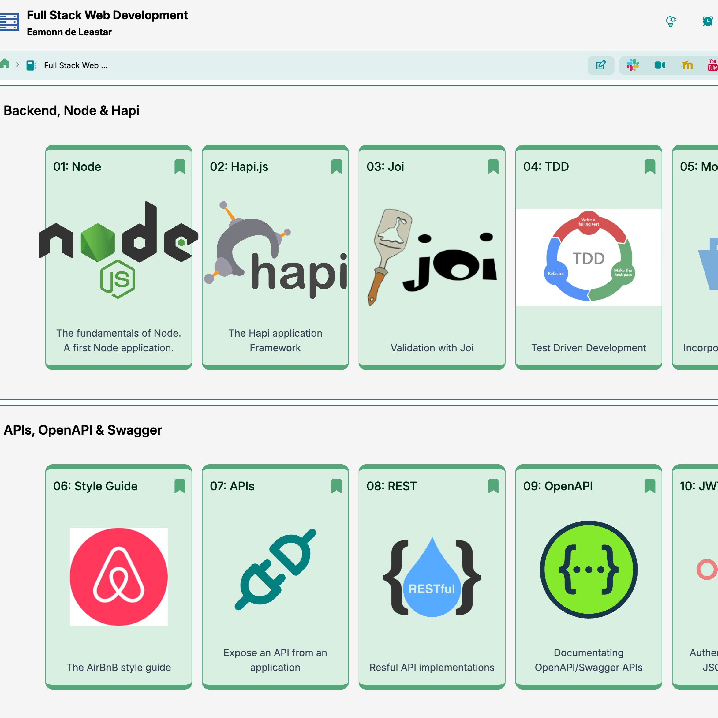Image resolution: width=718 pixels, height=718 pixels.
Task: Click bookmark icon on 06: Style Guide card
Action: click(x=180, y=486)
